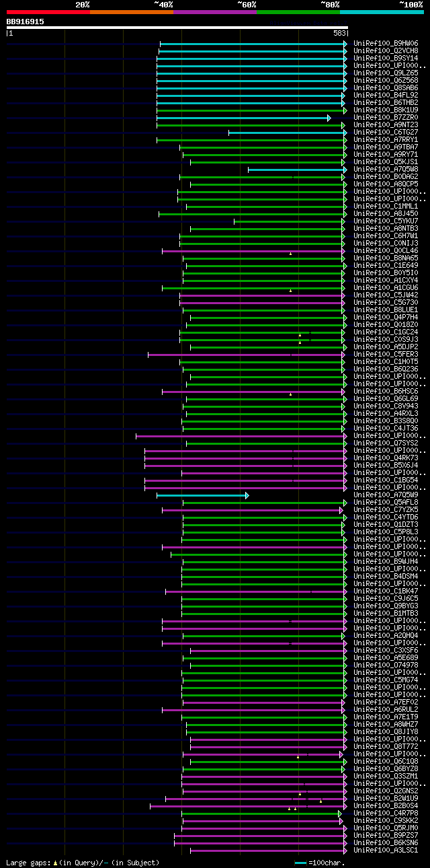The width and height of the screenshot is (430, 868).
Task: Select the UniRef100_C5YKU7 label
Action: pyautogui.click(x=385, y=221)
